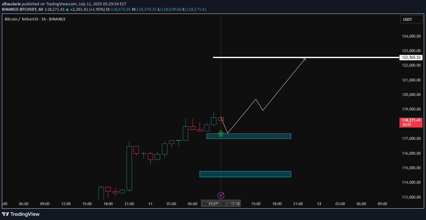Select the 122,565.52 price line label
The image size is (426, 220).
pyautogui.click(x=411, y=57)
